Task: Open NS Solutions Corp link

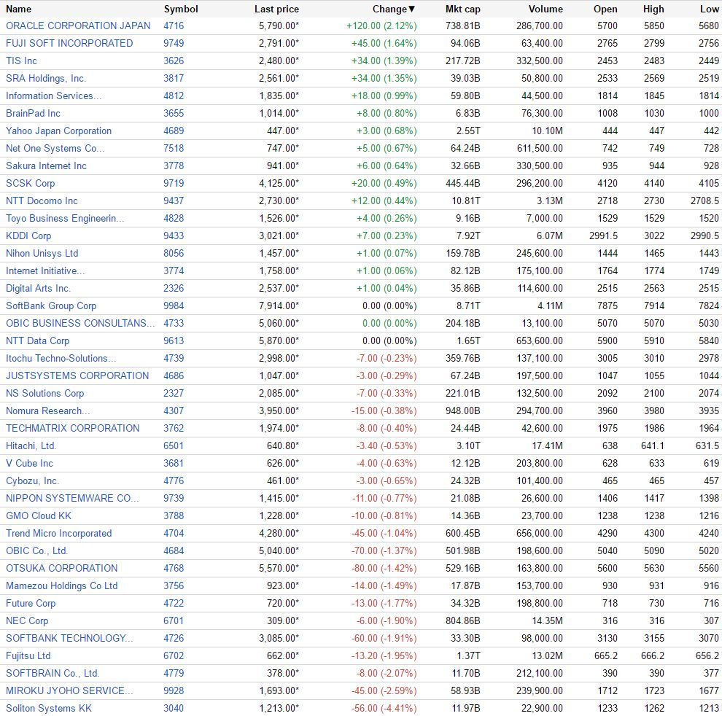Action: [44, 393]
